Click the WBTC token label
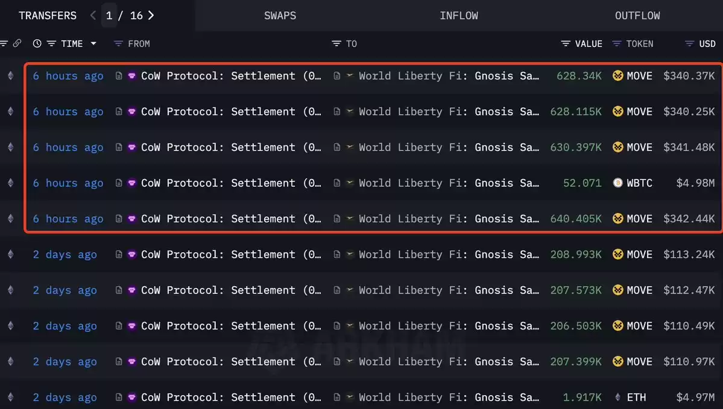This screenshot has height=409, width=723. tap(640, 183)
